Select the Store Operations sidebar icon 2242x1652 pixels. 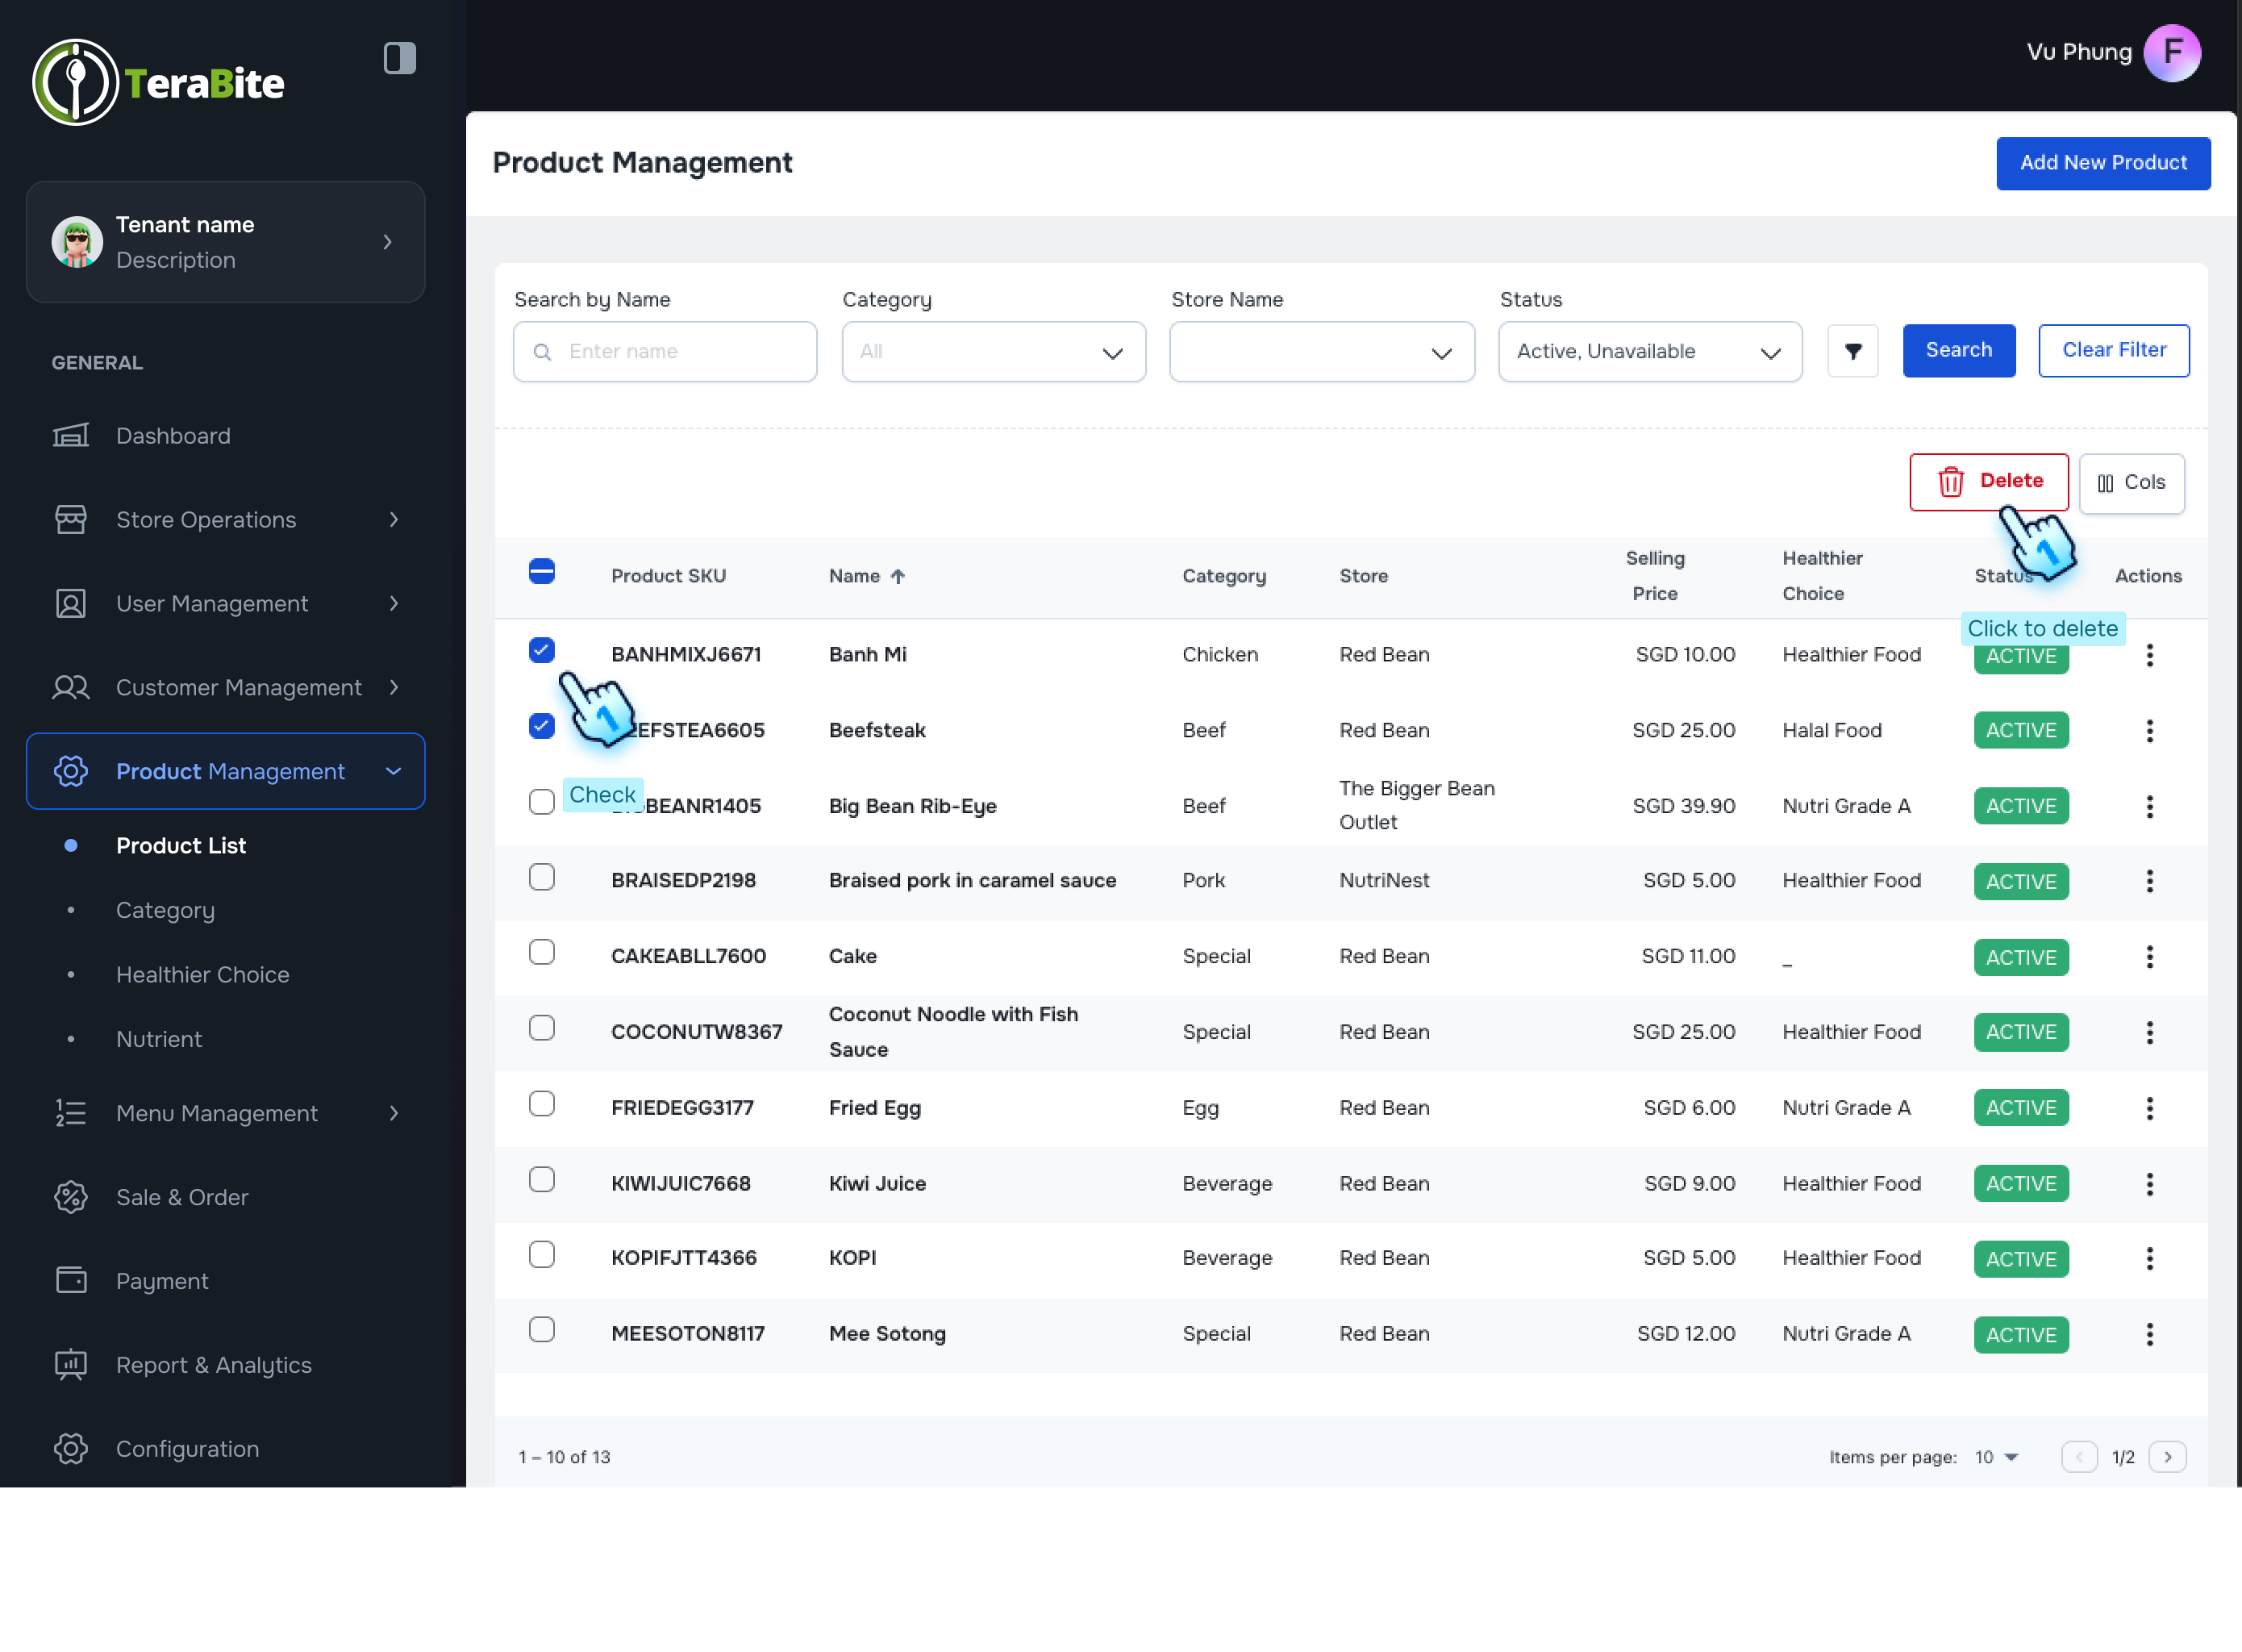[x=70, y=519]
